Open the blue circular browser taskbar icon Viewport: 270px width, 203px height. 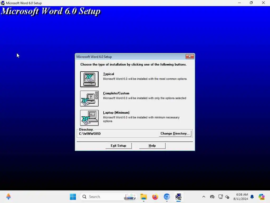pos(167,197)
